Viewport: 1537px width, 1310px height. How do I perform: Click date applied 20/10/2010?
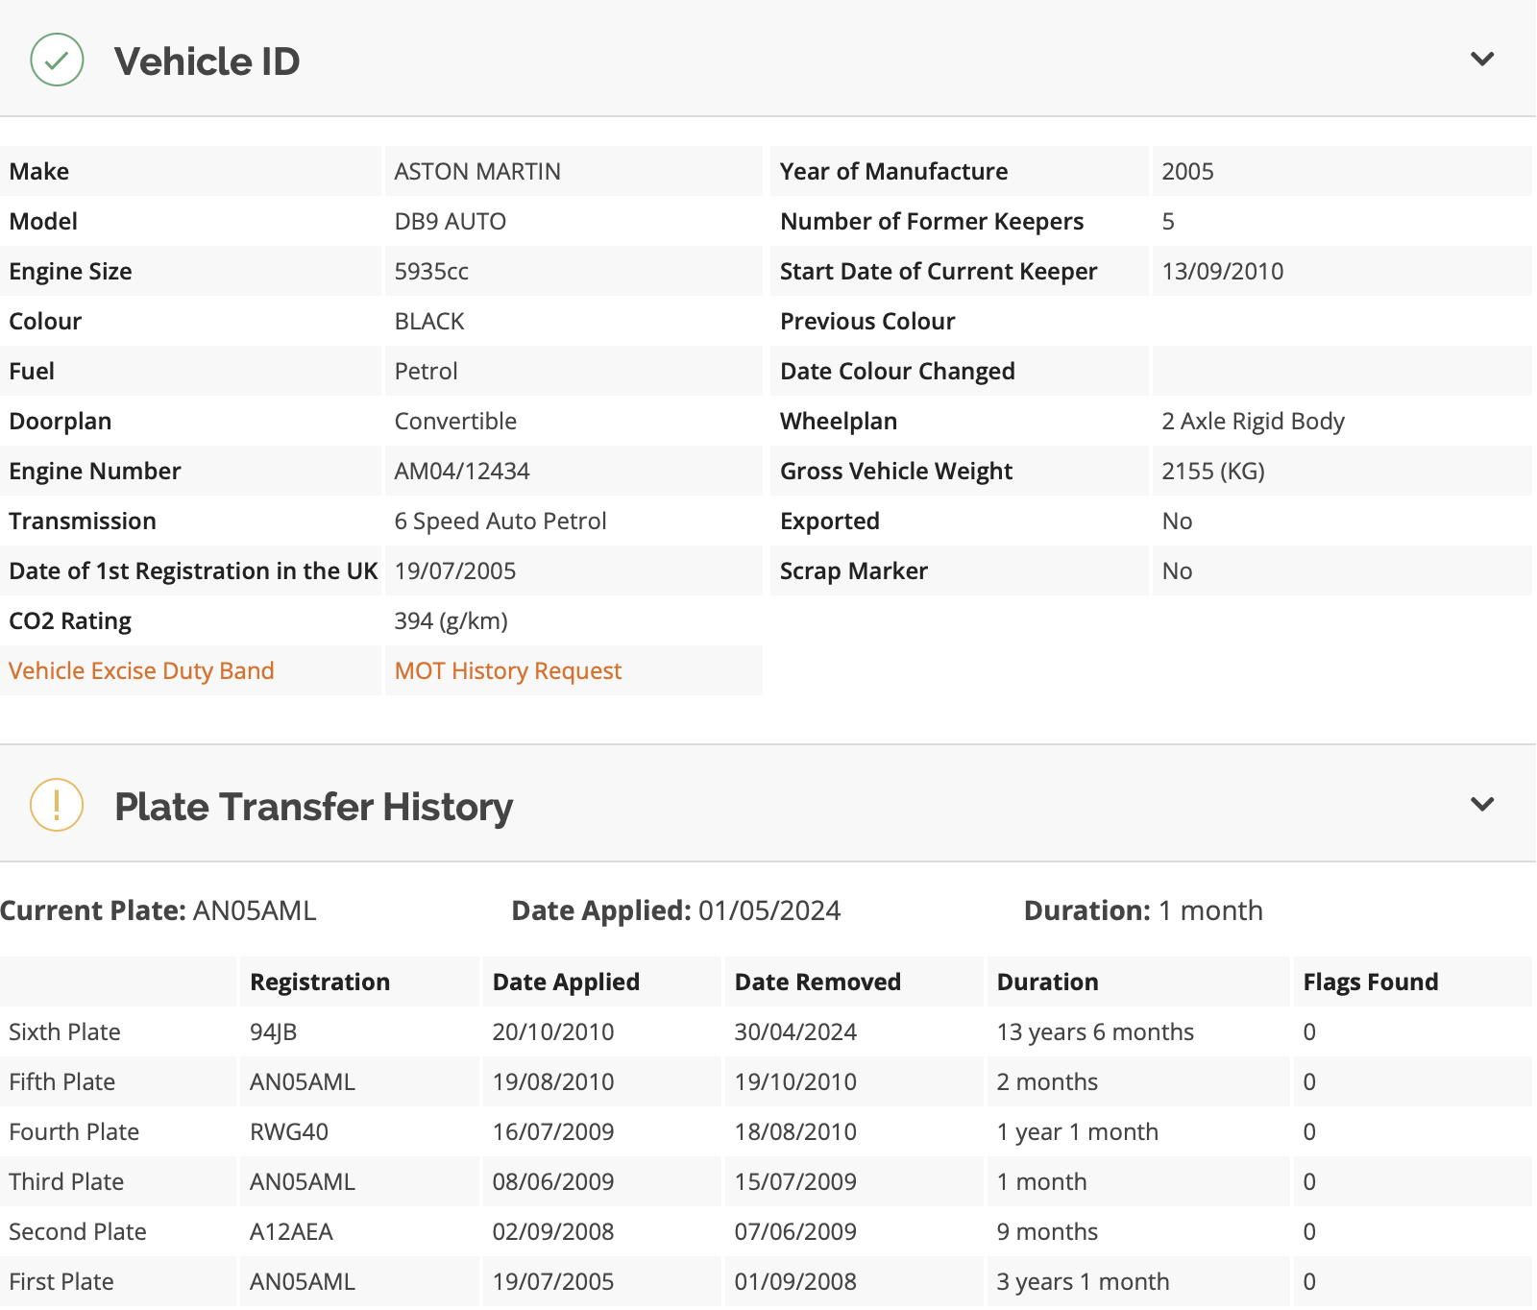pos(553,1031)
